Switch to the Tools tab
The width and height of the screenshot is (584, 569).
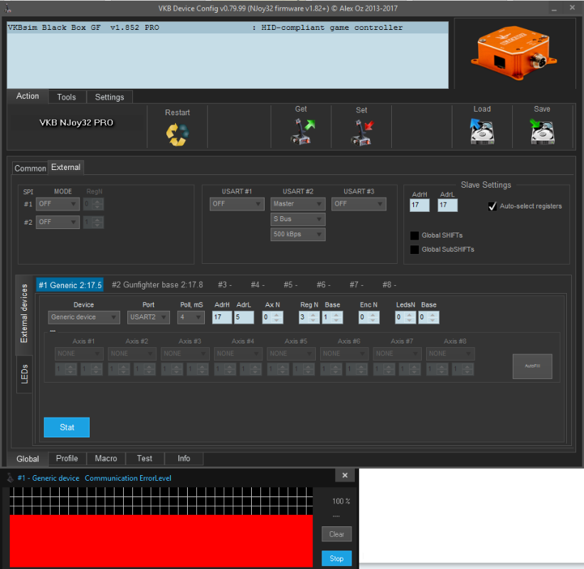point(67,97)
